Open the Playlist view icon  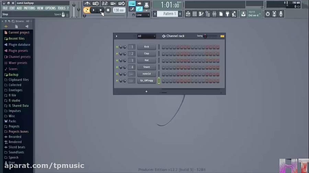click(188, 14)
